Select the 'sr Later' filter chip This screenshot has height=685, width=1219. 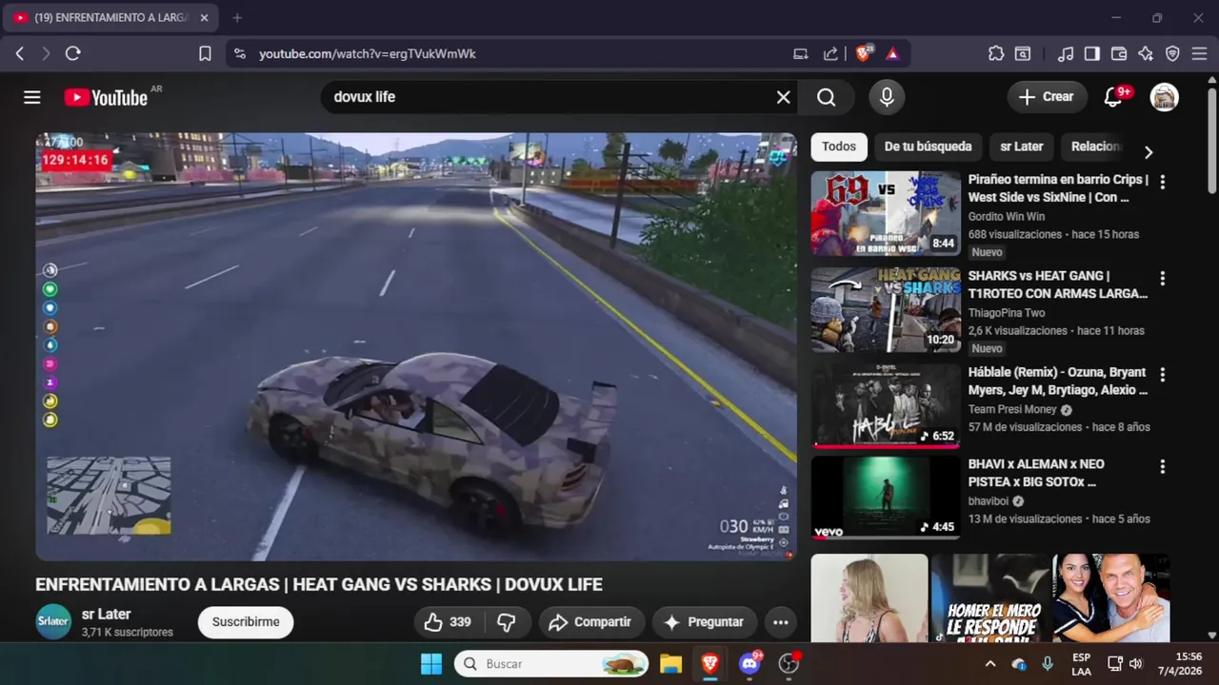tap(1022, 147)
